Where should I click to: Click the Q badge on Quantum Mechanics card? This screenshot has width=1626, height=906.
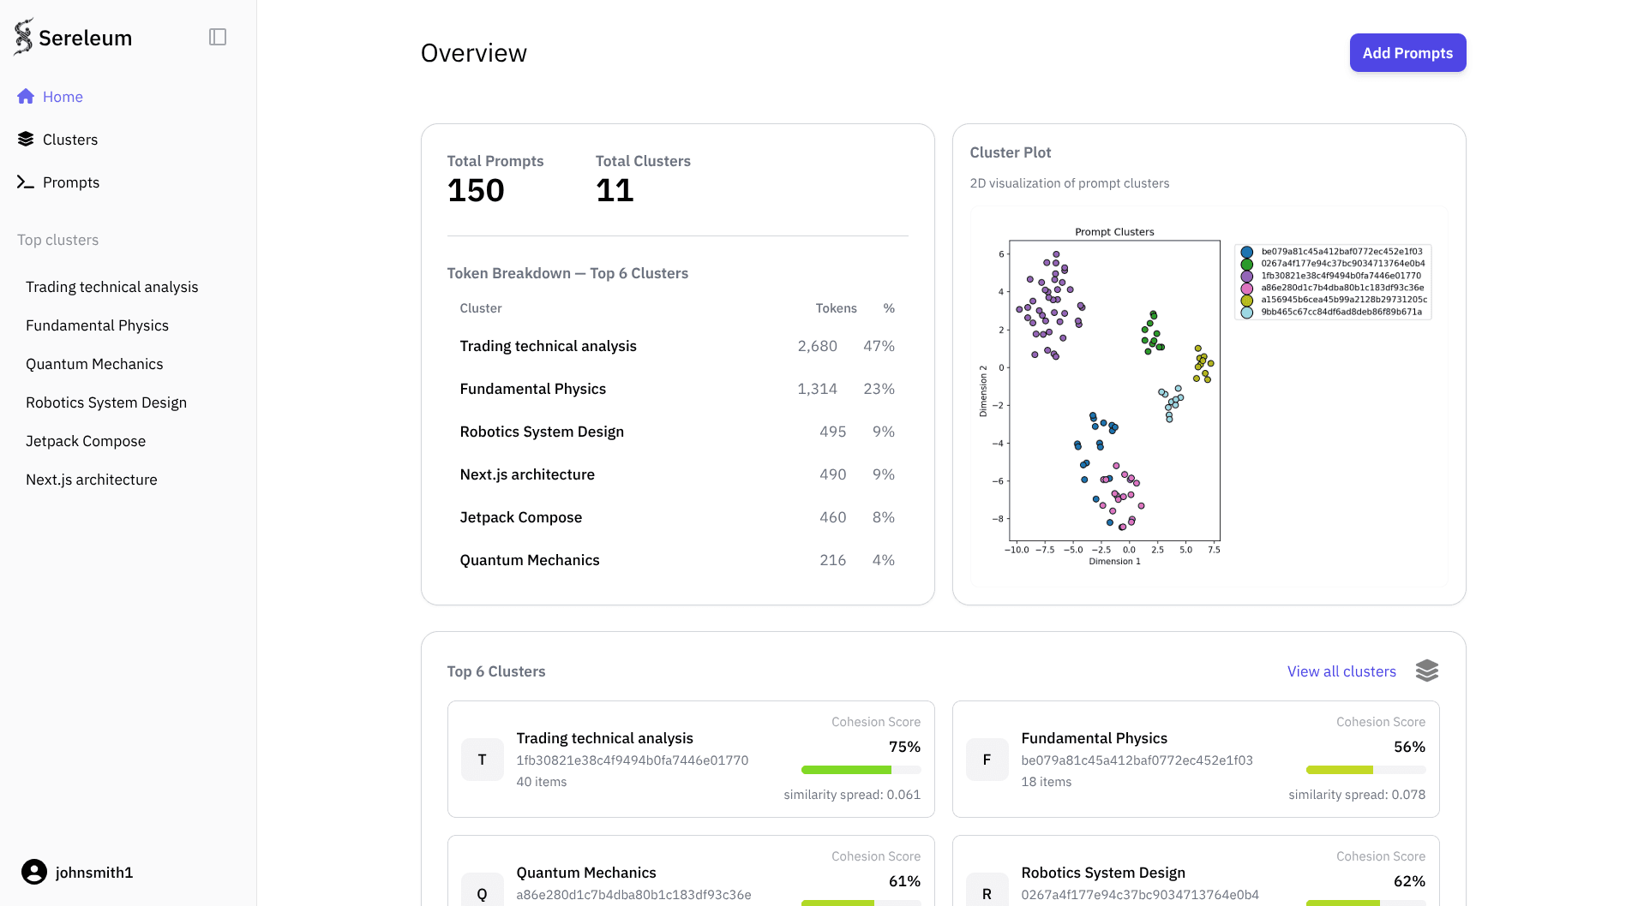[x=482, y=891]
